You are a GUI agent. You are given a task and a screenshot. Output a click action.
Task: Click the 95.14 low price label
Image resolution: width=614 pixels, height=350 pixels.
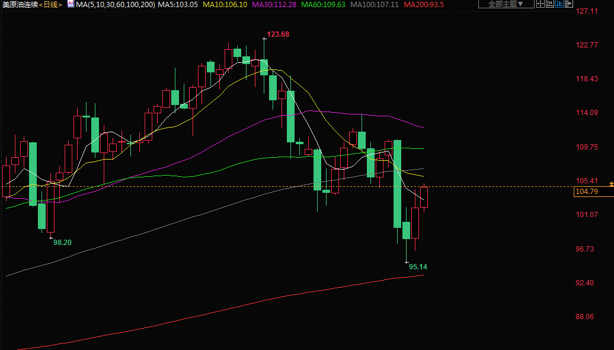click(418, 267)
